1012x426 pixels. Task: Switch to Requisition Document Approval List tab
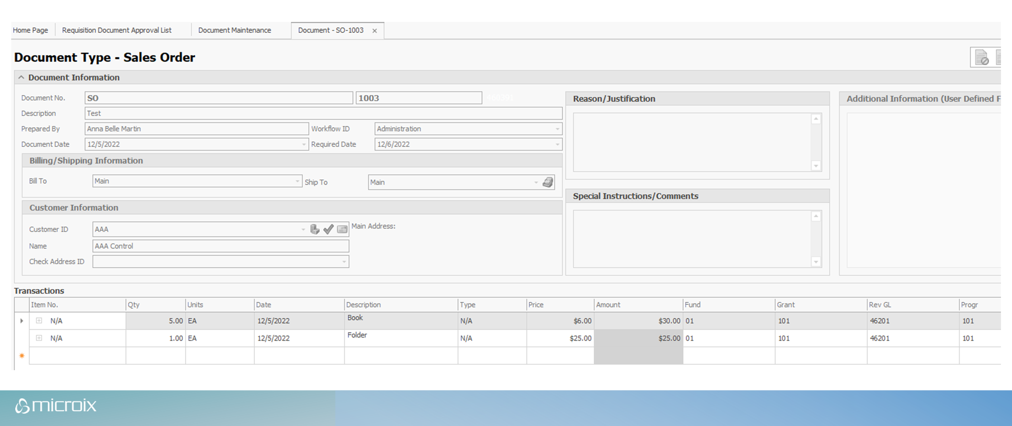pyautogui.click(x=116, y=31)
